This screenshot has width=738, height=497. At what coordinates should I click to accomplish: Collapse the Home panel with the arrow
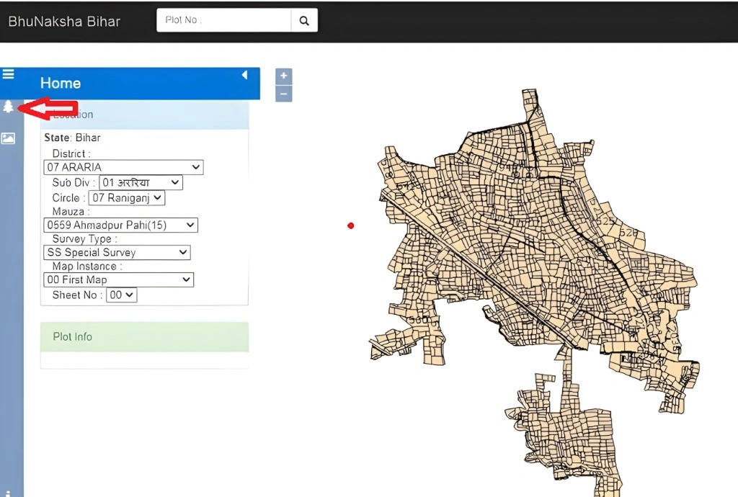pos(244,75)
